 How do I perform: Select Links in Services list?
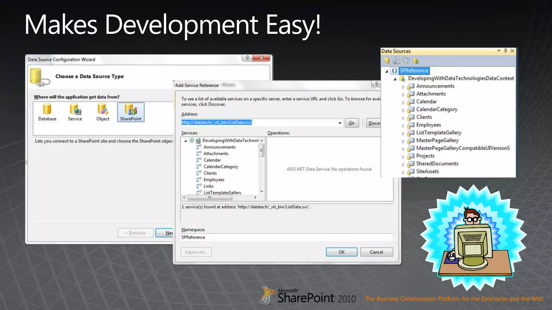coord(208,186)
